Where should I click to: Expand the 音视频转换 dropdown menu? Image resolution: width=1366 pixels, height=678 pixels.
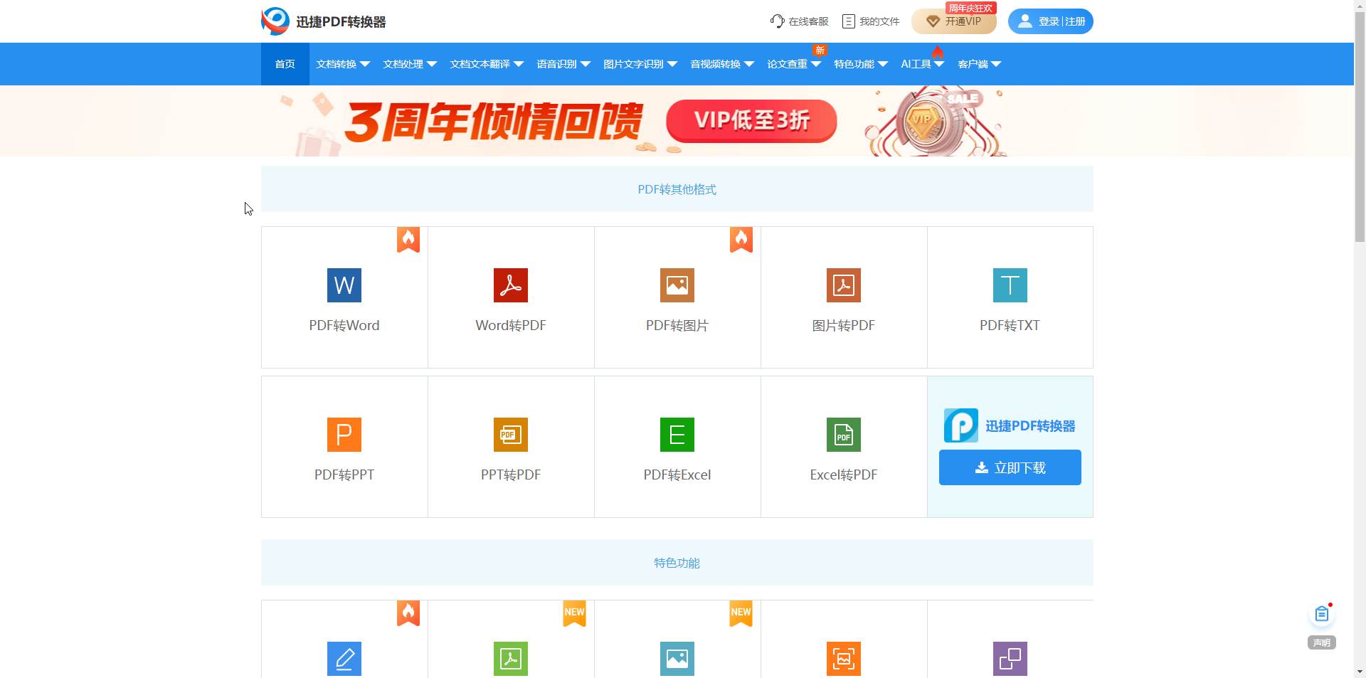722,64
